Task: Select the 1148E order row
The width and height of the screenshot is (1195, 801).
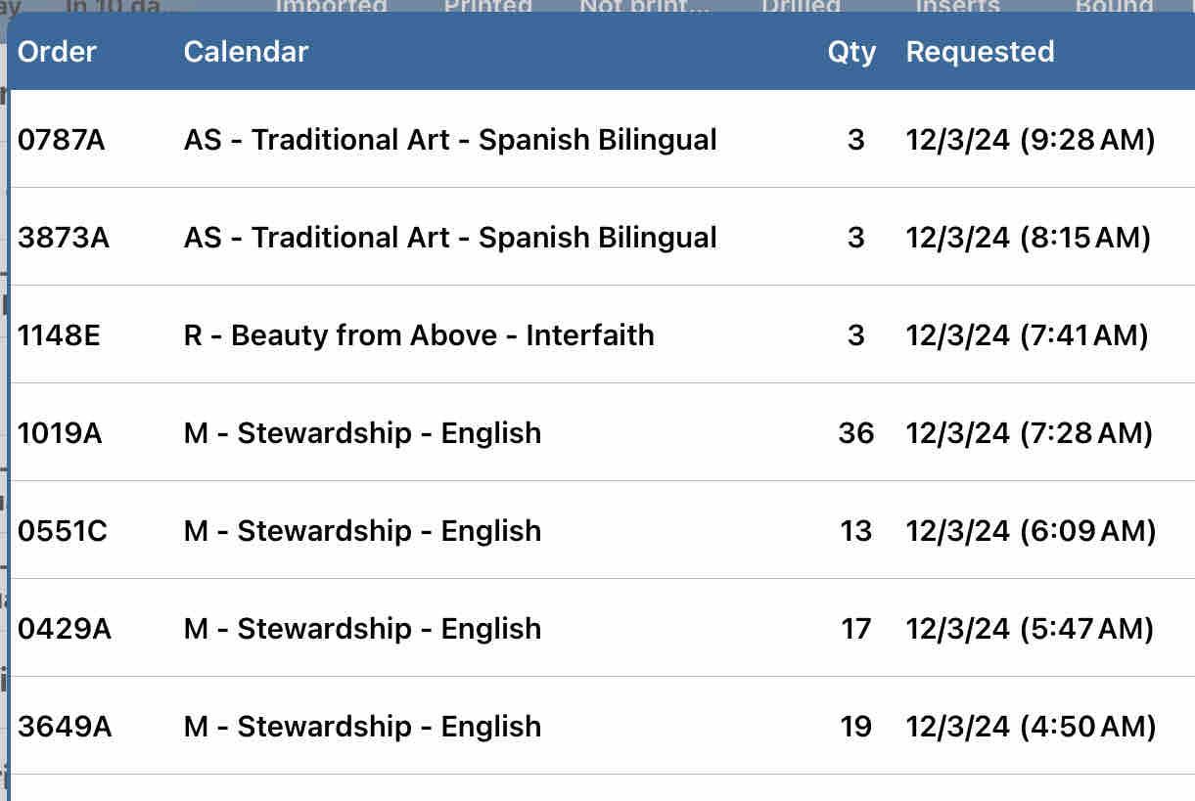Action: pos(59,335)
